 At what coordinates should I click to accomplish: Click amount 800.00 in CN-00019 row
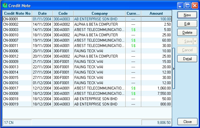(166, 104)
